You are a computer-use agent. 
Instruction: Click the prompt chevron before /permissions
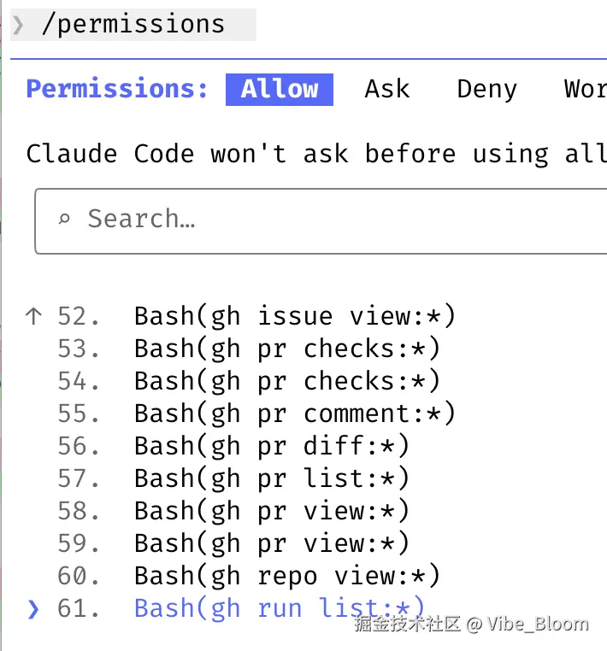19,25
